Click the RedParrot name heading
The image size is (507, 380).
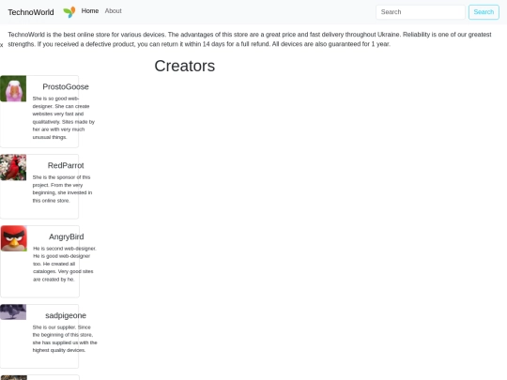point(66,165)
